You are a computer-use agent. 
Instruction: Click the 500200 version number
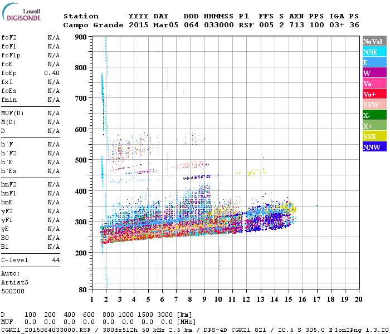(x=13, y=292)
